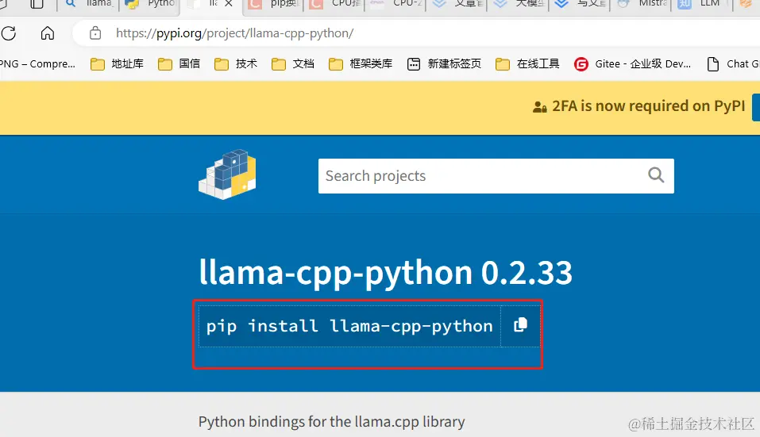Open the 在线工具 bookmark folder
Image resolution: width=760 pixels, height=437 pixels.
[527, 64]
